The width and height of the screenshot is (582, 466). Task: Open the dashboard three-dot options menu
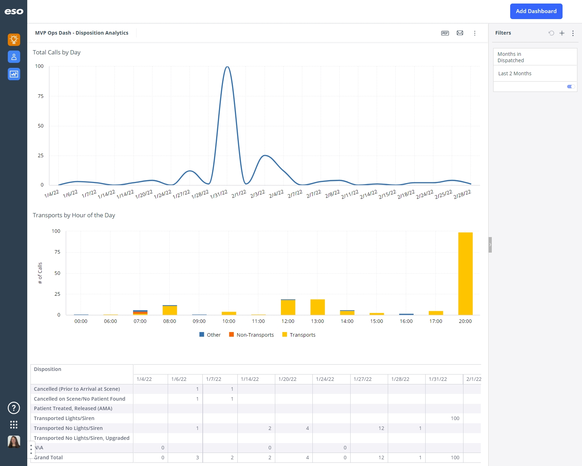475,33
